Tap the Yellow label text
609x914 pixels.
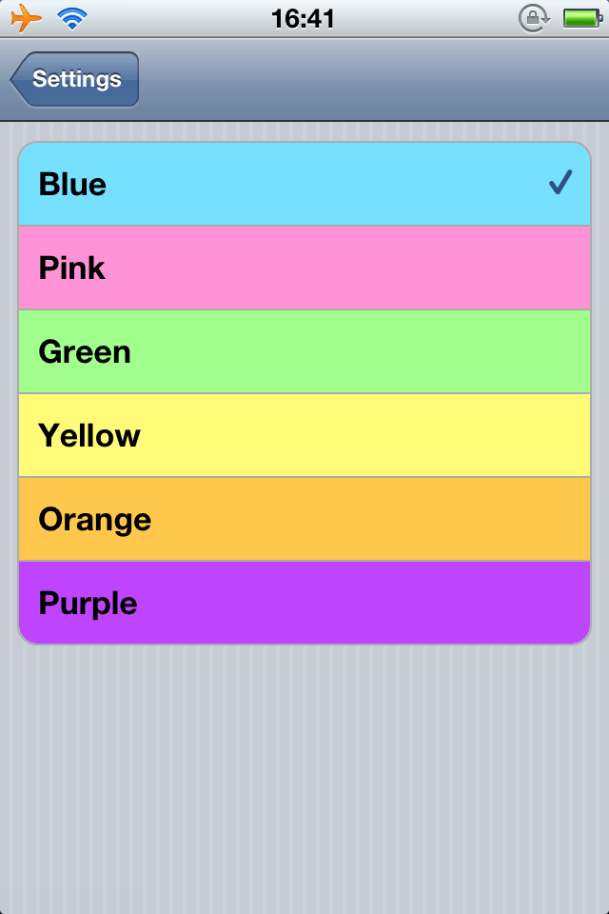(x=89, y=436)
